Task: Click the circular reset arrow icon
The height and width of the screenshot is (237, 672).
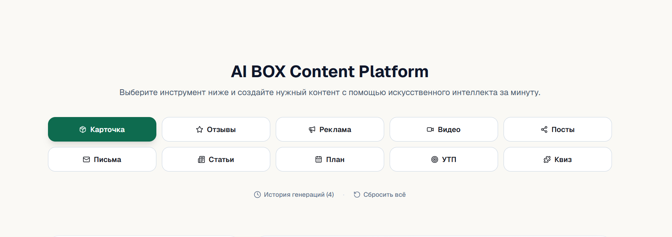Action: point(357,195)
